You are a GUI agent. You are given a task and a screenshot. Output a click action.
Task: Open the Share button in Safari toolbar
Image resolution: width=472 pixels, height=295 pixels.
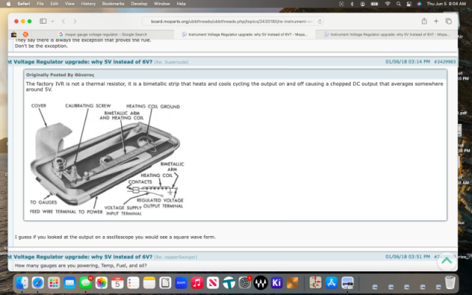pyautogui.click(x=424, y=21)
